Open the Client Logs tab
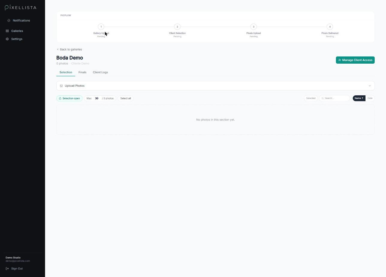The width and height of the screenshot is (386, 277). 100,72
